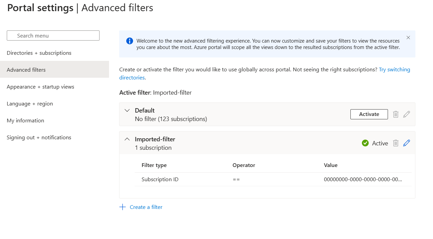Dismiss the welcome info banner
Image resolution: width=433 pixels, height=239 pixels.
pyautogui.click(x=408, y=38)
